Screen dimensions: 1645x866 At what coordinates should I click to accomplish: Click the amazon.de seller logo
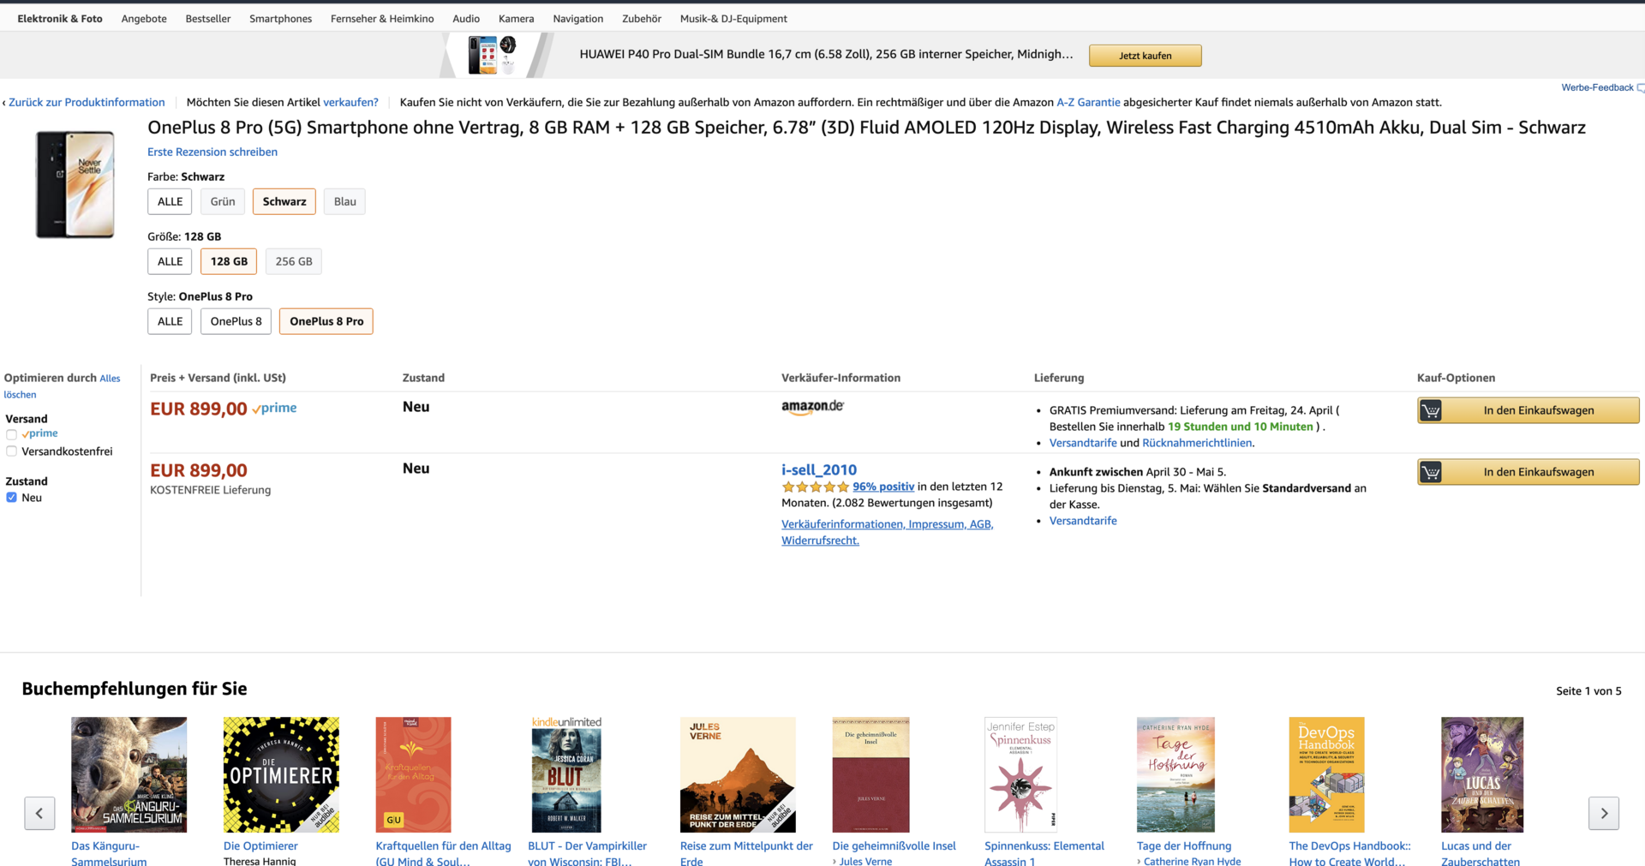click(x=812, y=408)
